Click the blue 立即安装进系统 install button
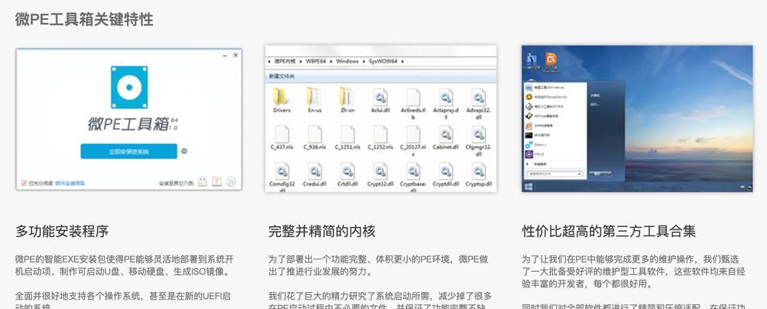This screenshot has width=767, height=309. pos(128,151)
